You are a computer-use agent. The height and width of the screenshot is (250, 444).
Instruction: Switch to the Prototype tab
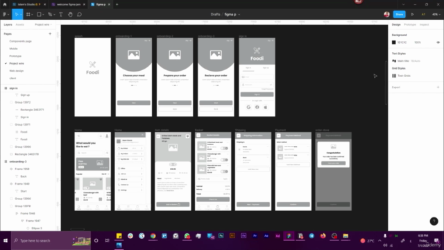[x=410, y=25]
